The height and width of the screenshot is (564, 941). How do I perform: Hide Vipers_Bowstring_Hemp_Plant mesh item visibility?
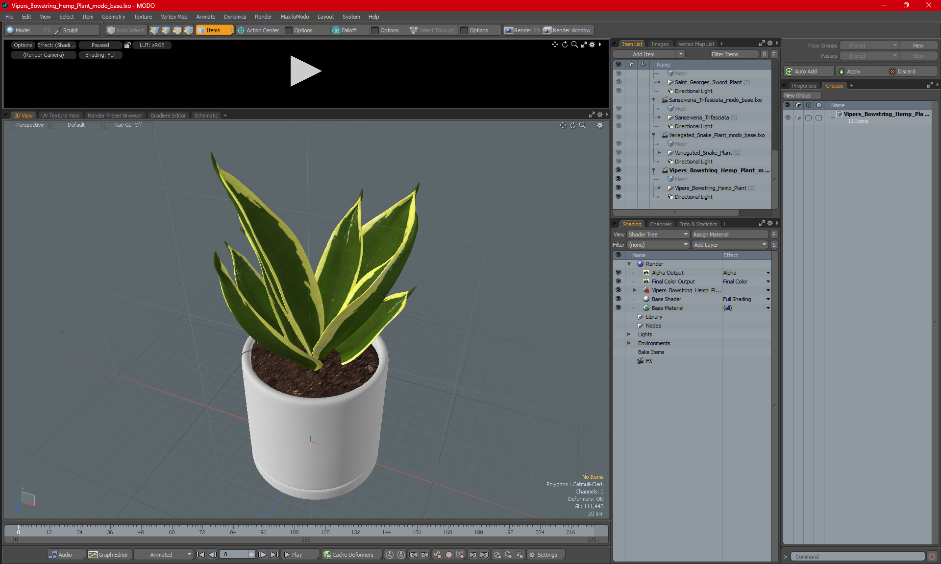[x=618, y=188]
